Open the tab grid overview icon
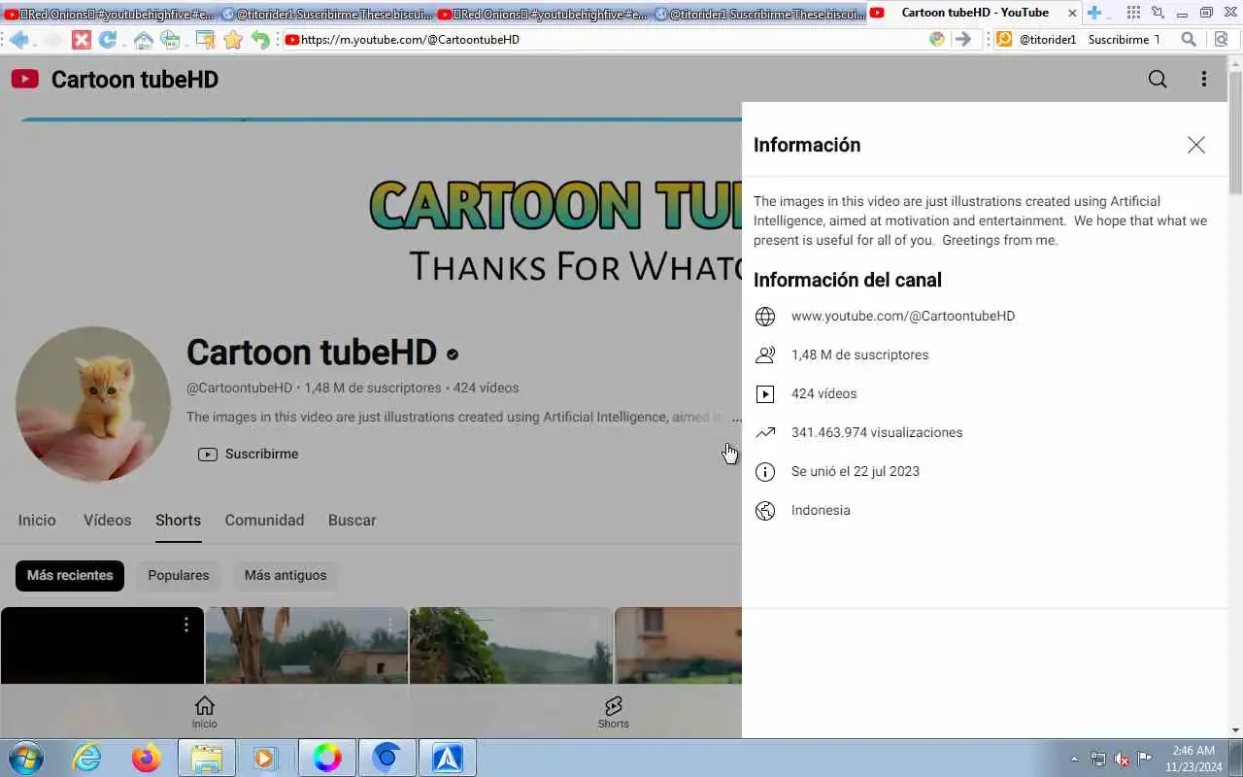This screenshot has width=1243, height=777. coord(1133,13)
